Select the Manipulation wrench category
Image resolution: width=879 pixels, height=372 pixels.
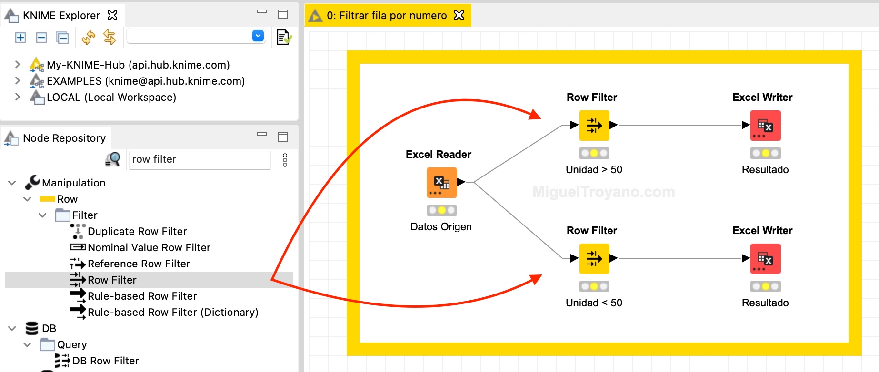pyautogui.click(x=74, y=183)
